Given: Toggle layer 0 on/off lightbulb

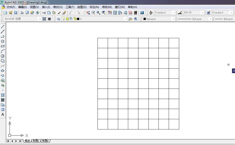Looking at the screenshot, I should pos(64,19).
